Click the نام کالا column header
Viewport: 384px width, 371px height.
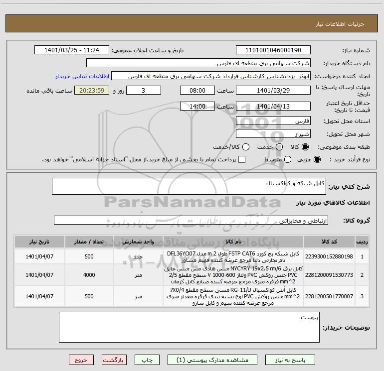coord(233,242)
